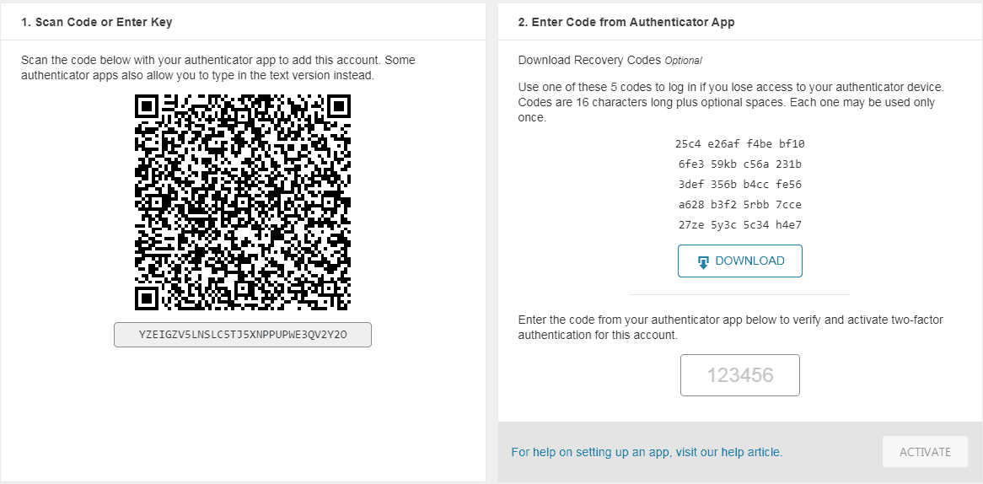Click the divider line below DOWNLOAD

739,295
